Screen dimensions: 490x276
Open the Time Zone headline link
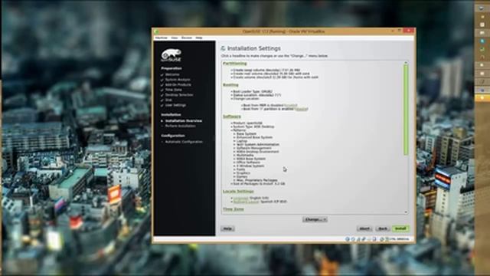(x=234, y=209)
